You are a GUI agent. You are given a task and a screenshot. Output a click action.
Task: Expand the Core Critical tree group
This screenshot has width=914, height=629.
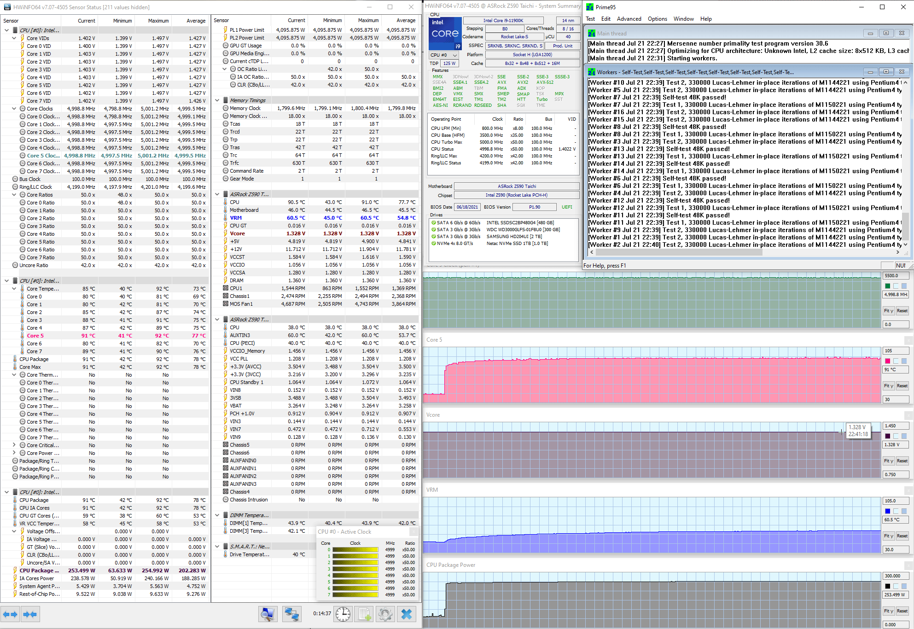(14, 445)
